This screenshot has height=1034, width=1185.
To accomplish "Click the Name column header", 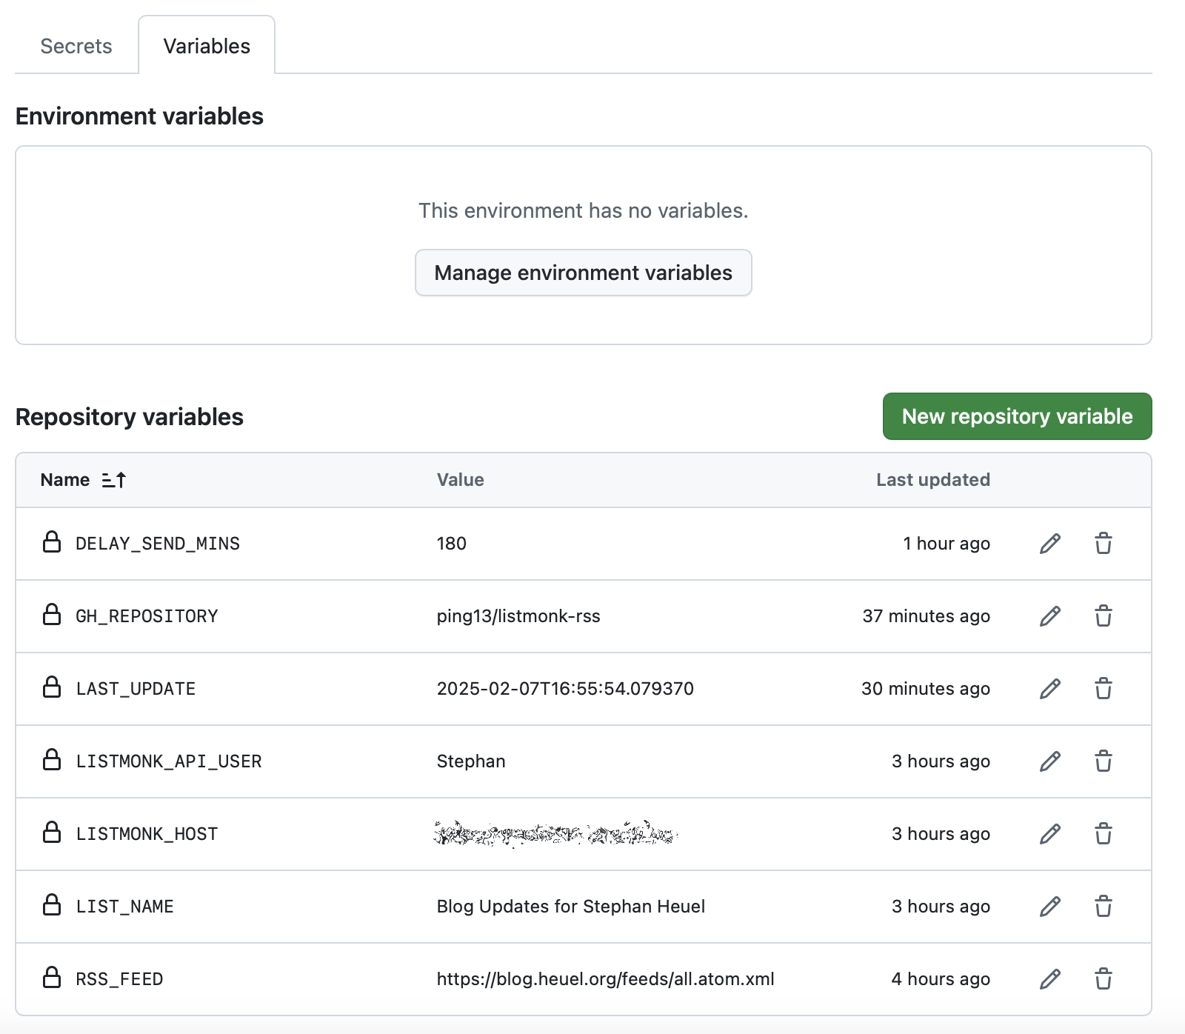I will (65, 480).
